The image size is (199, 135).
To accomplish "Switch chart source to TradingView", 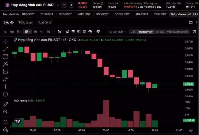I will click(145, 32).
